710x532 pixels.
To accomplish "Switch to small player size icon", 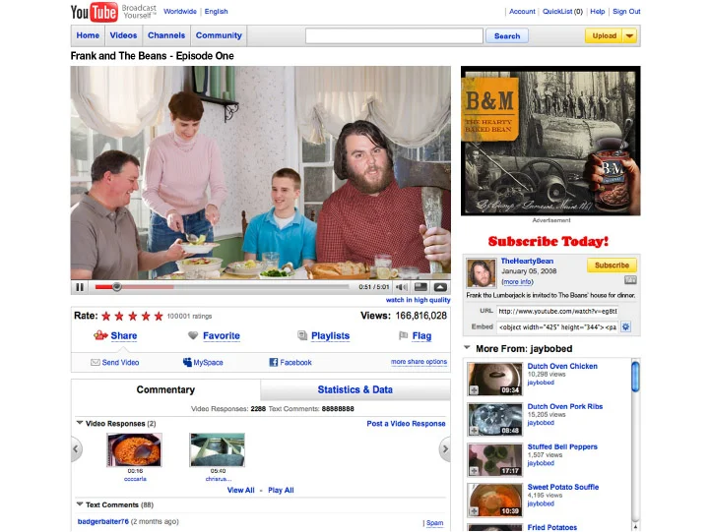I will 421,287.
